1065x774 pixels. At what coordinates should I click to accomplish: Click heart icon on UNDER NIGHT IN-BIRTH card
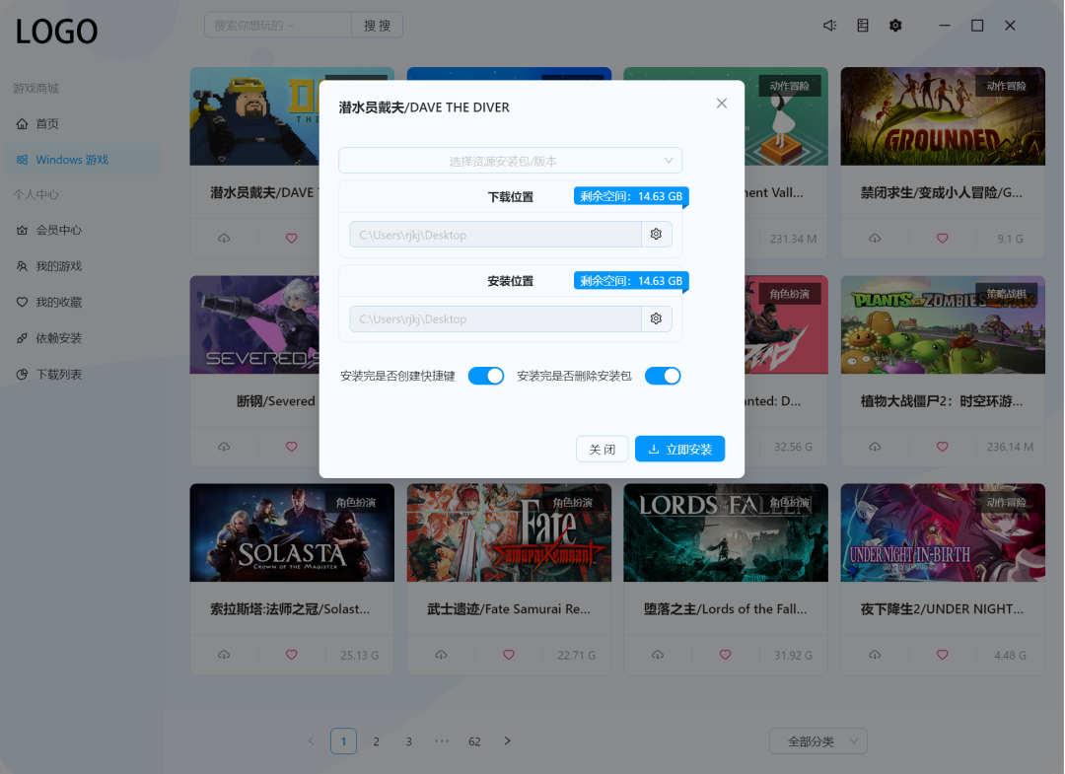coord(942,655)
